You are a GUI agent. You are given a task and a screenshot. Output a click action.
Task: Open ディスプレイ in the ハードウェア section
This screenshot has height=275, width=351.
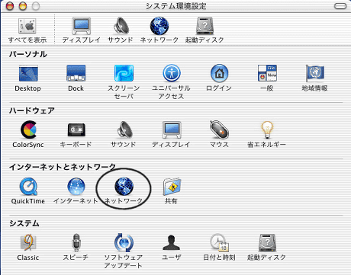pyautogui.click(x=172, y=130)
